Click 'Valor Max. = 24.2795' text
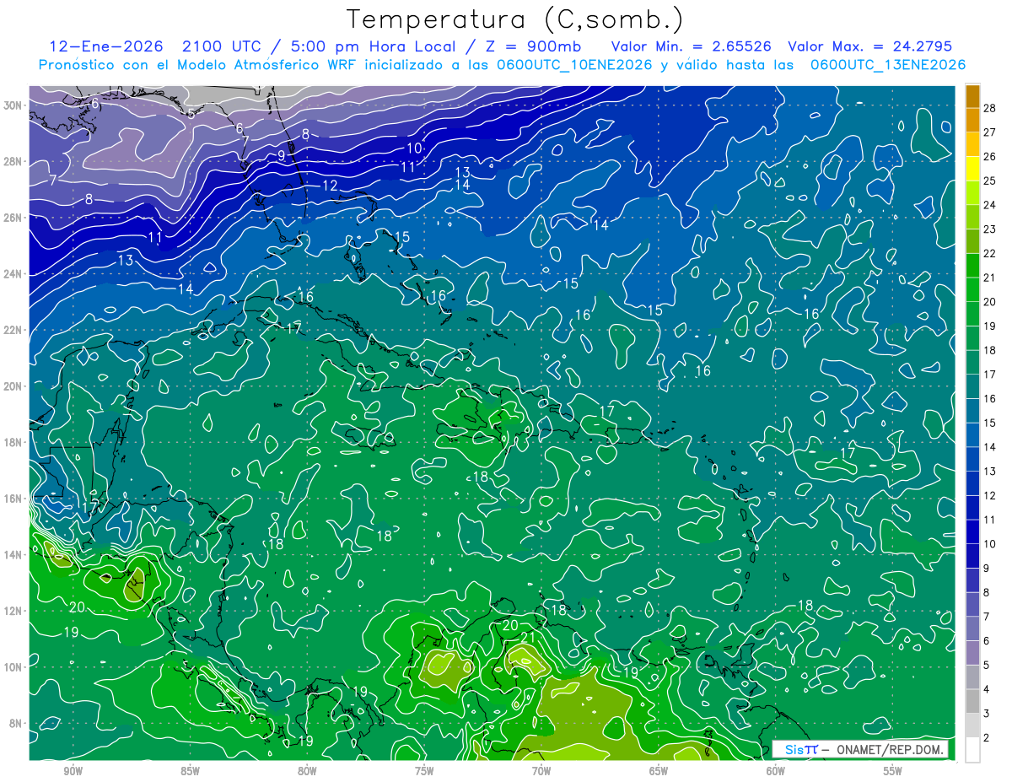1012x782 pixels. (x=869, y=46)
